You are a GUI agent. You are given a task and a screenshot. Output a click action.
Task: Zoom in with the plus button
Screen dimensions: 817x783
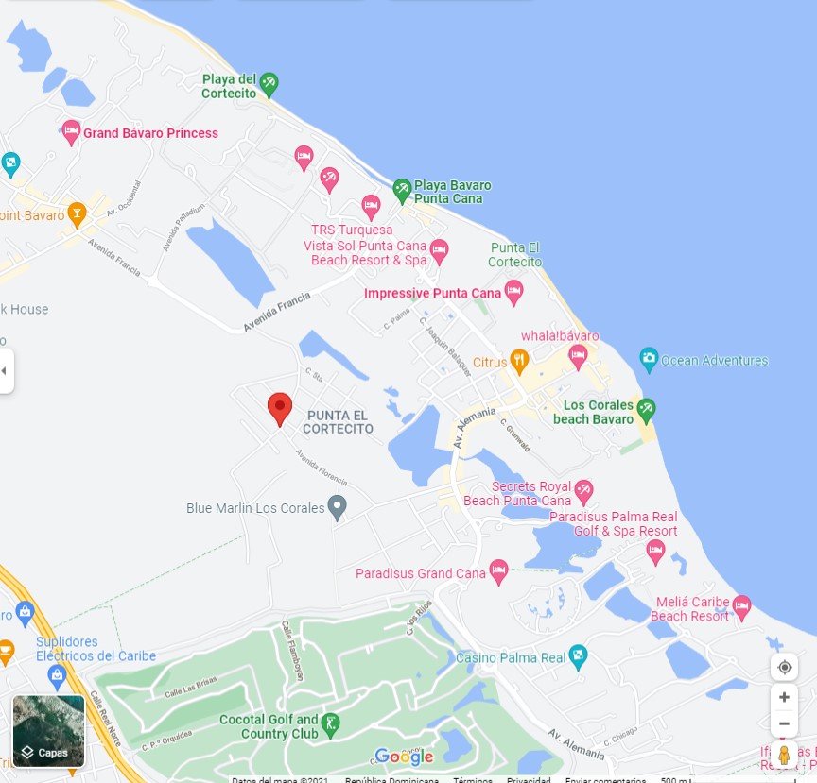point(784,698)
